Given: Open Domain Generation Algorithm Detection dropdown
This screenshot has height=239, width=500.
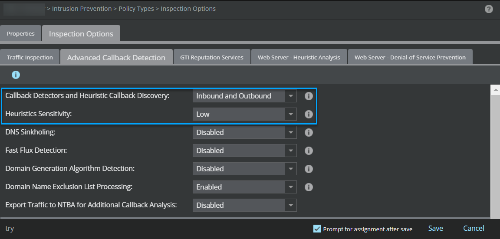Looking at the screenshot, I should (245, 169).
